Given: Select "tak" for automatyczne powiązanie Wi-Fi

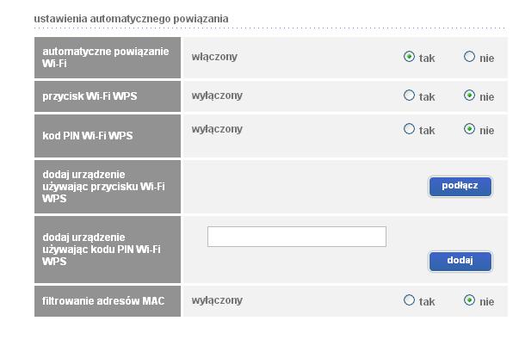Looking at the screenshot, I should (x=409, y=58).
